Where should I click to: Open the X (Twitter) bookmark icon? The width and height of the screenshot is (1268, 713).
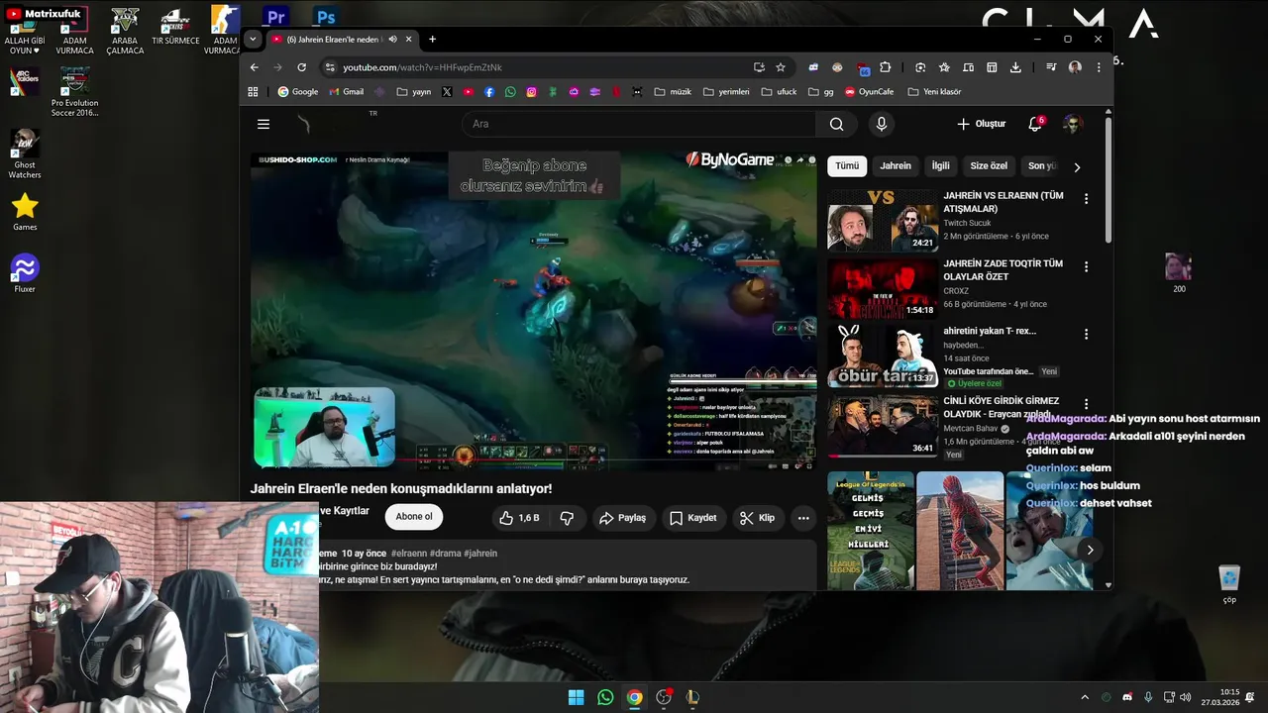tap(447, 91)
